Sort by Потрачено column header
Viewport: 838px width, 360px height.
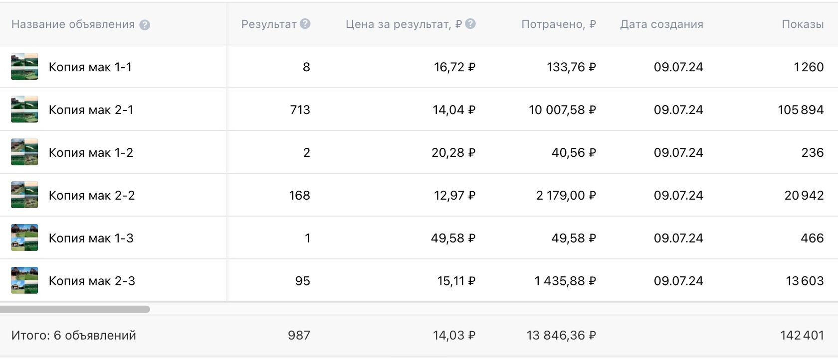click(x=558, y=24)
